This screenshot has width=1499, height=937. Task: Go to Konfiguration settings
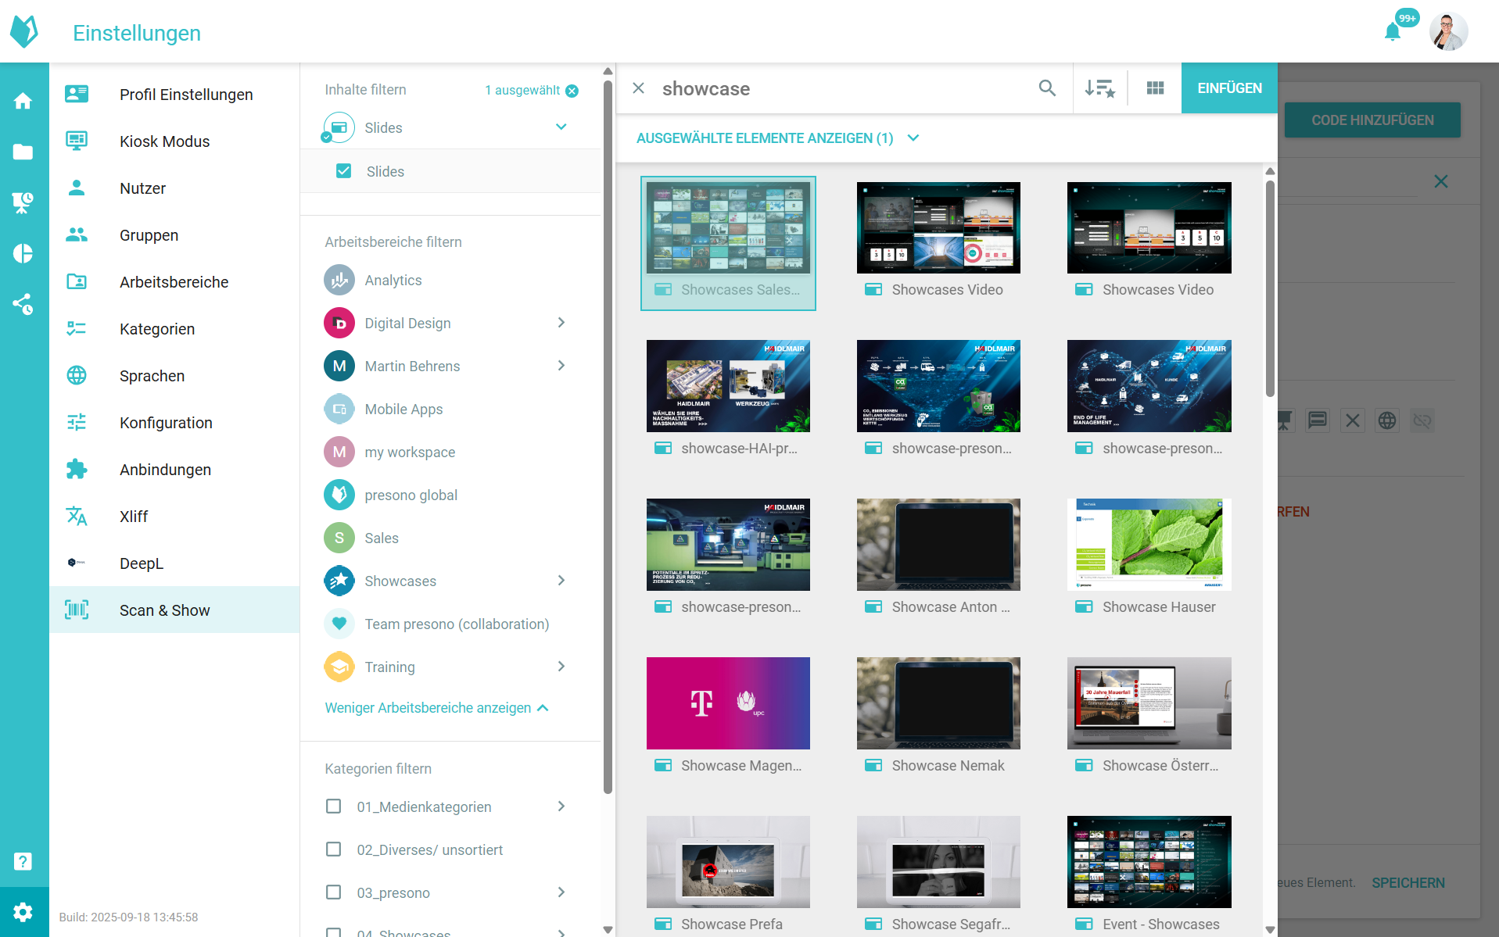tap(166, 423)
